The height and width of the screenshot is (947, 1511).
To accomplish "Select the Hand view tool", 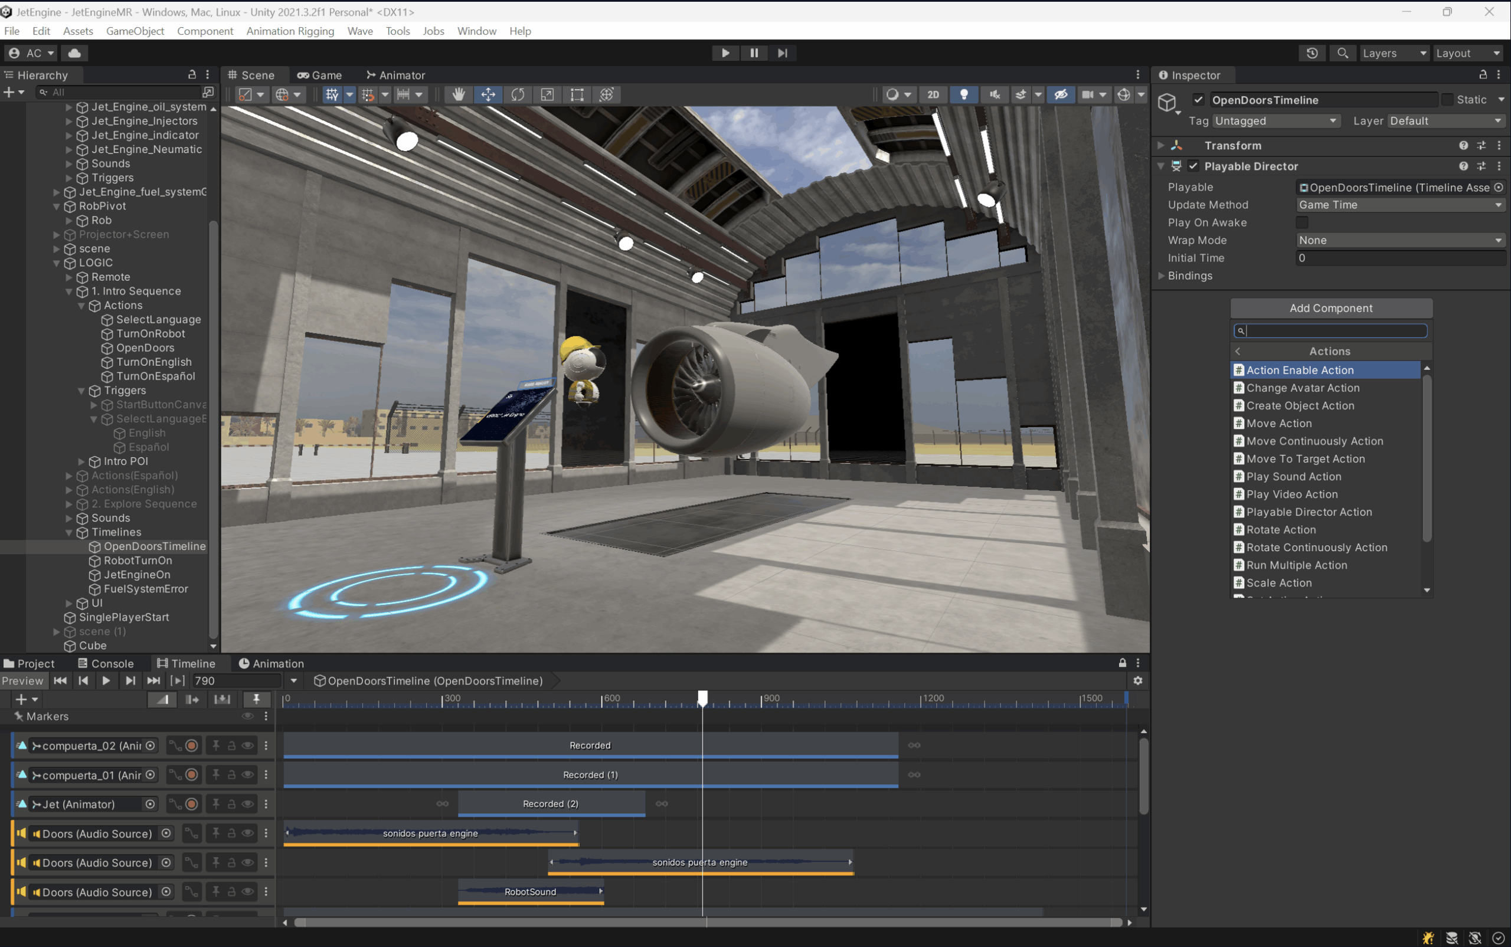I will point(459,94).
